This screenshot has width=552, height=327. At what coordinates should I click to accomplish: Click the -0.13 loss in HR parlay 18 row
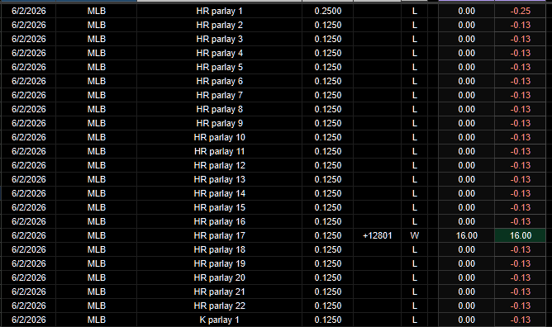[x=521, y=249]
